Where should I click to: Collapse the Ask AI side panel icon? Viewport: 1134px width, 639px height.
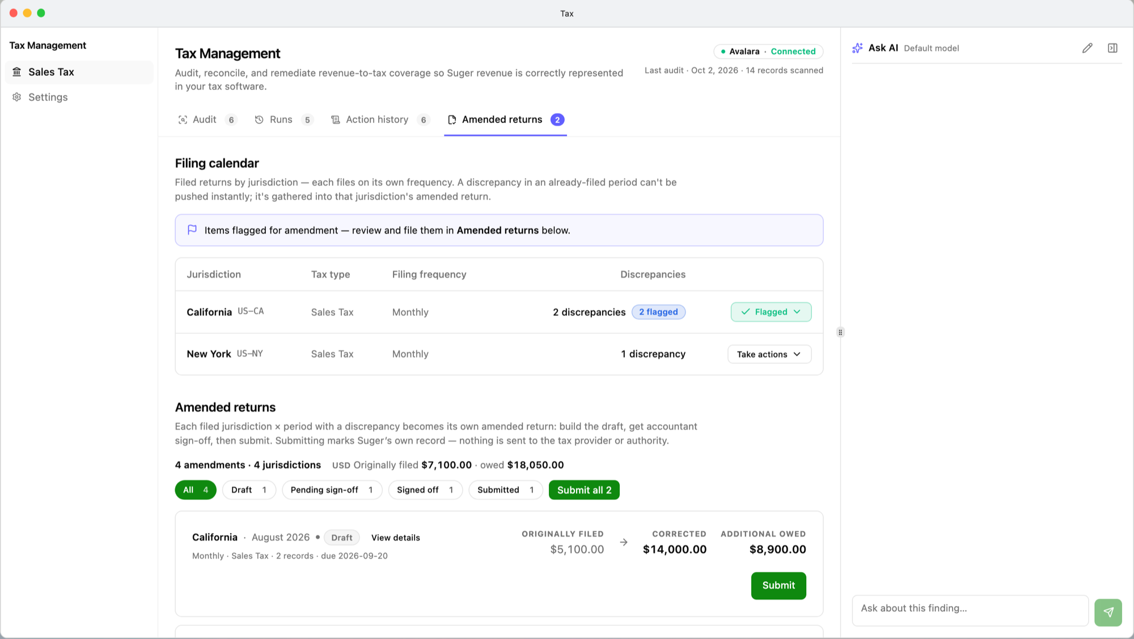pyautogui.click(x=1112, y=48)
